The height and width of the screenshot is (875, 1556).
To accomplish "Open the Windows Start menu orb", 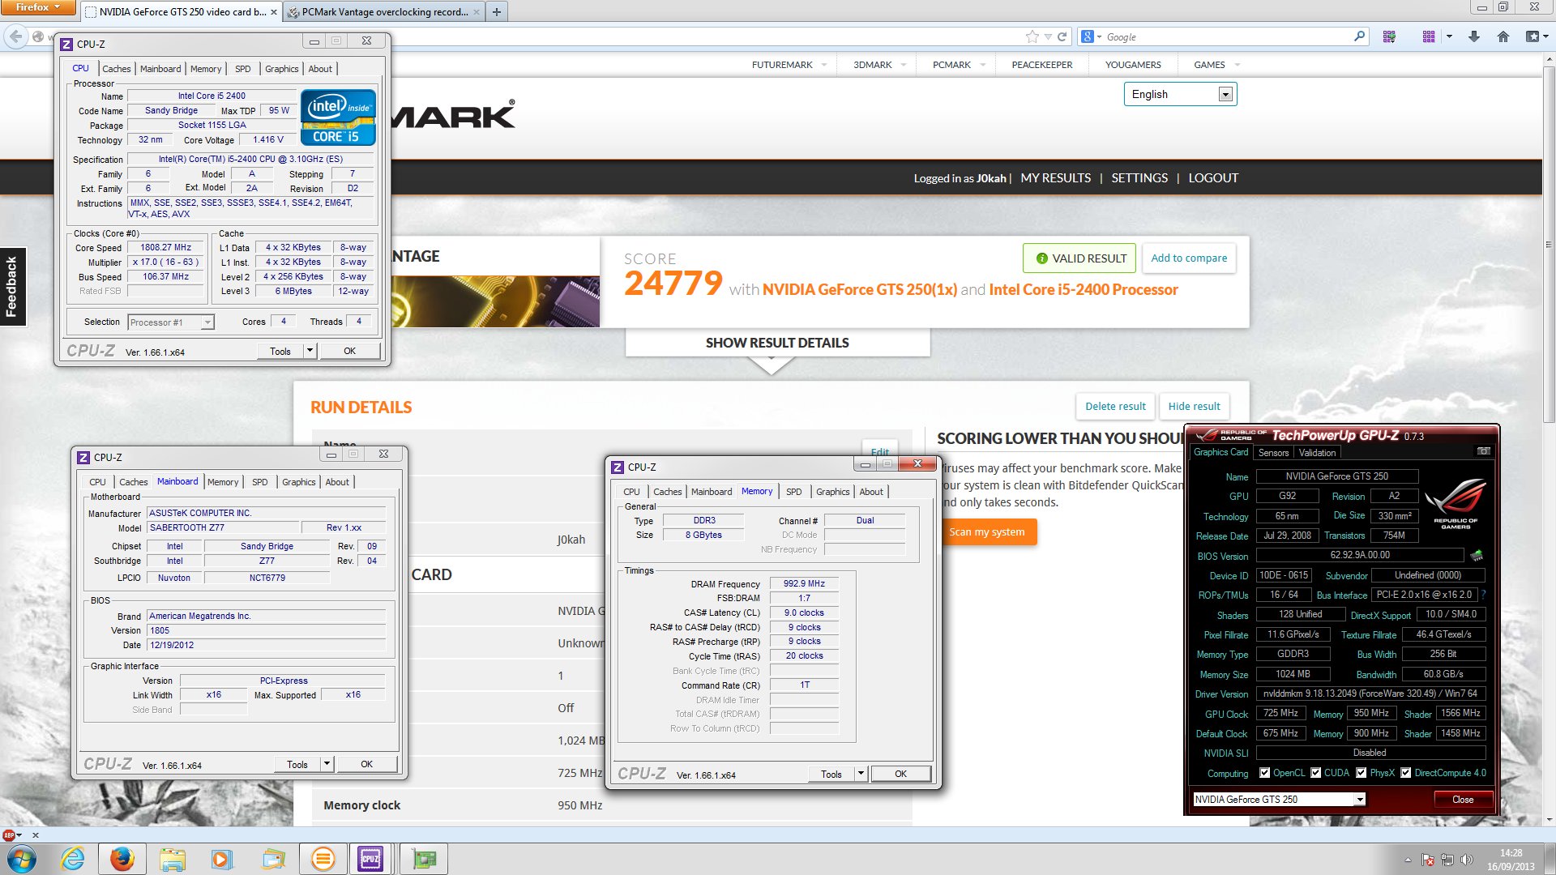I will (21, 859).
